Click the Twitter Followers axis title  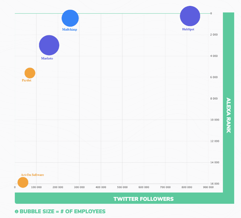[144, 199]
